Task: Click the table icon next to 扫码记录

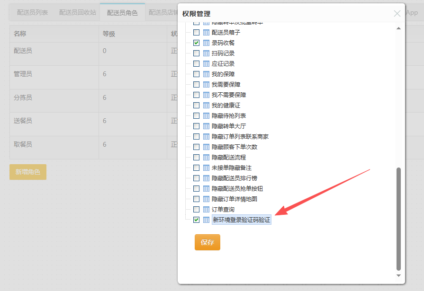Action: click(206, 53)
